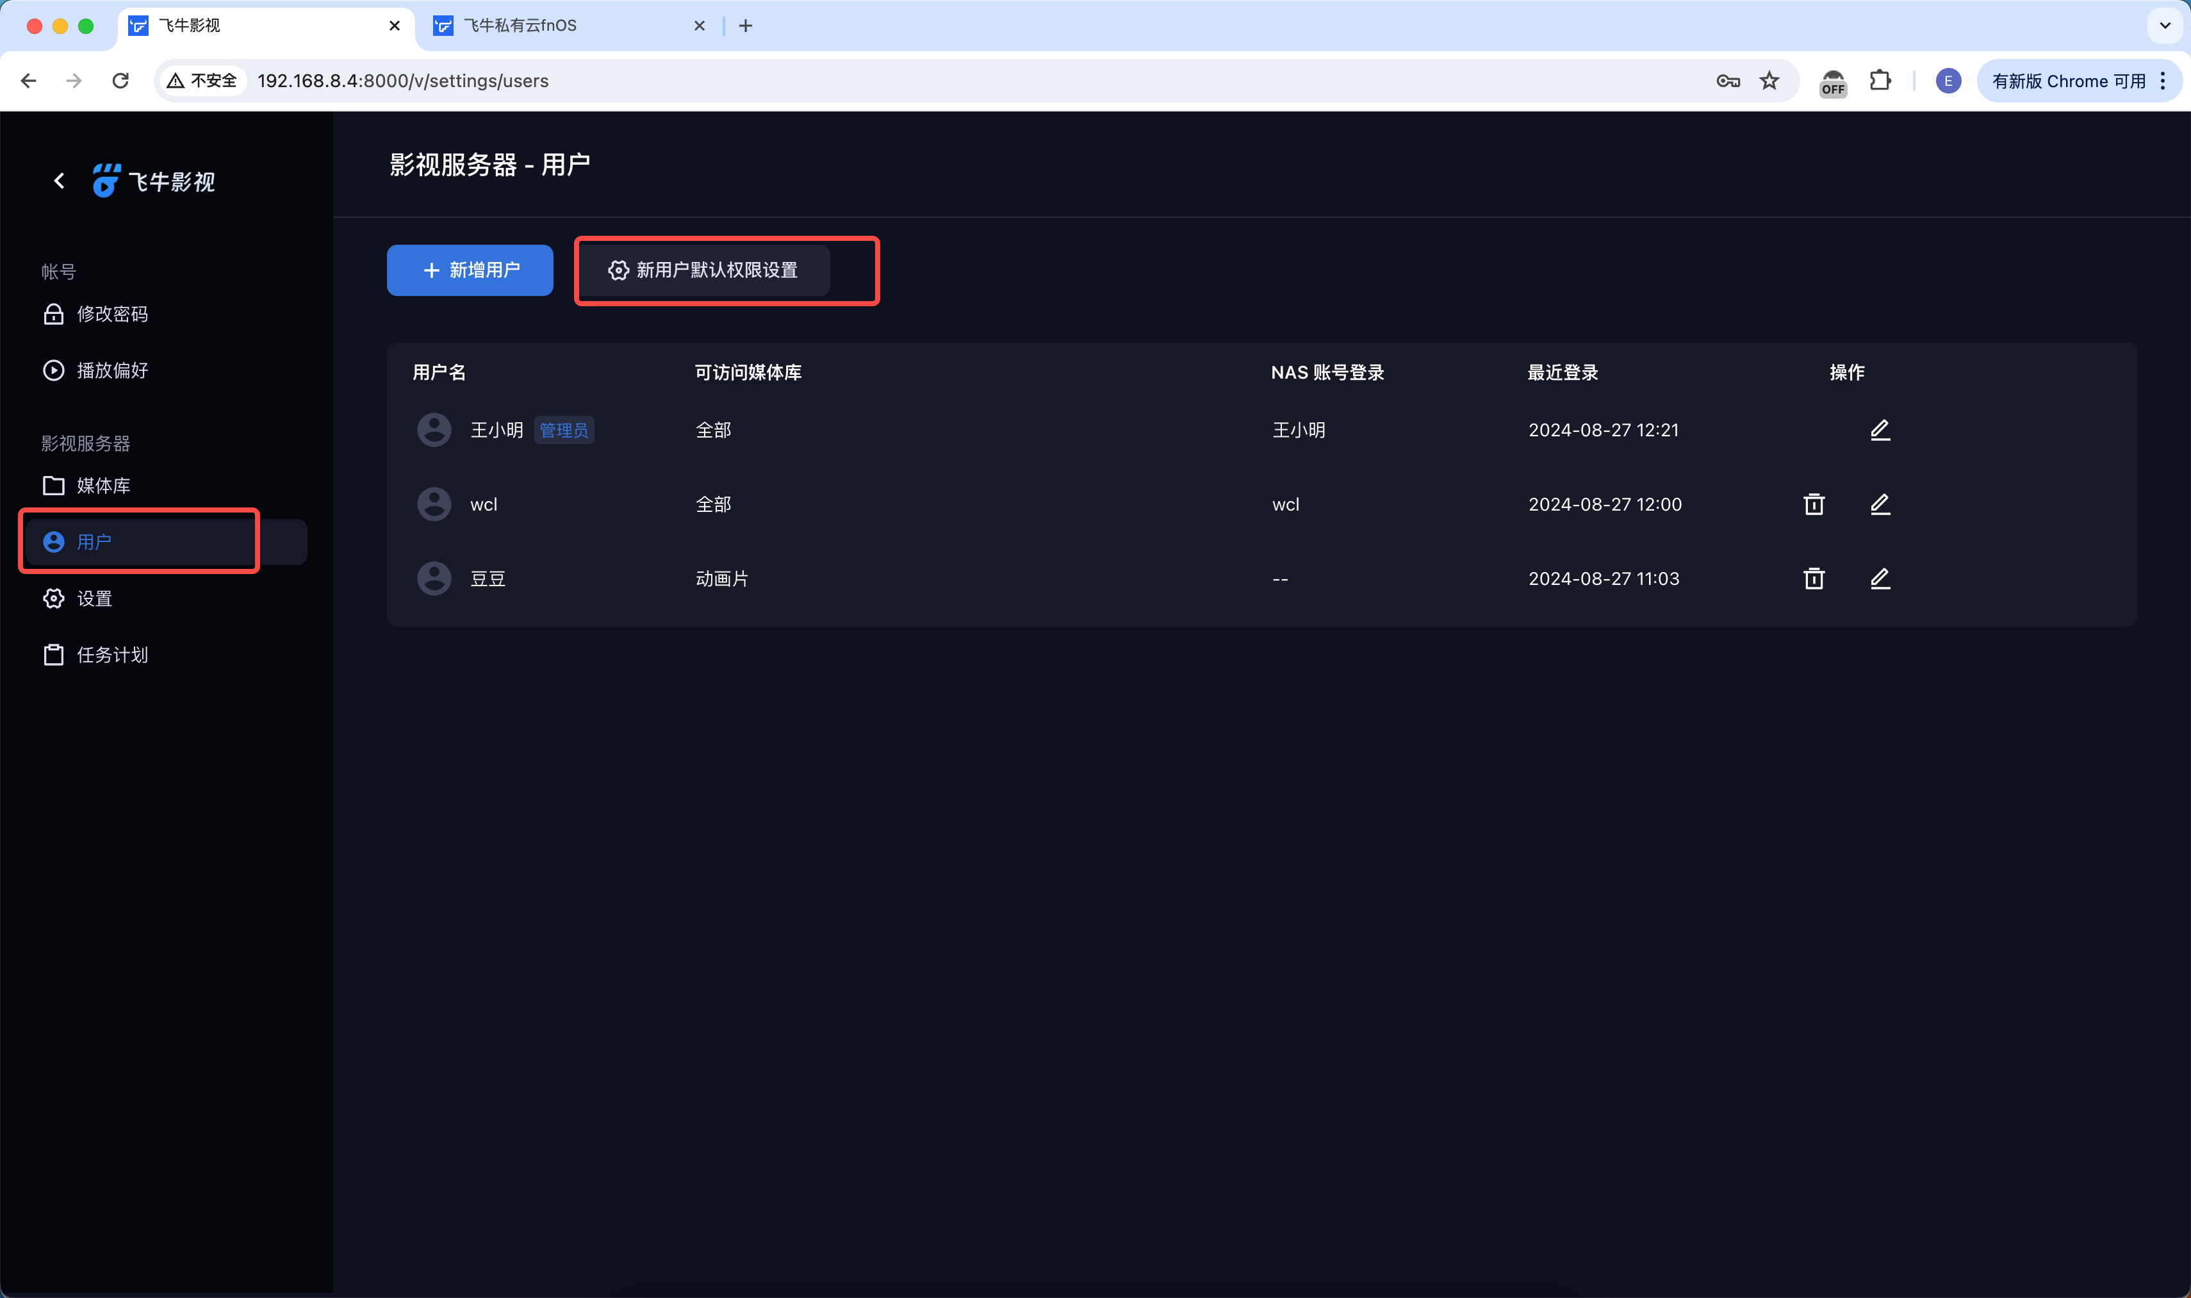2191x1298 pixels.
Task: Open Chrome extensions puzzle icon
Action: pyautogui.click(x=1880, y=81)
